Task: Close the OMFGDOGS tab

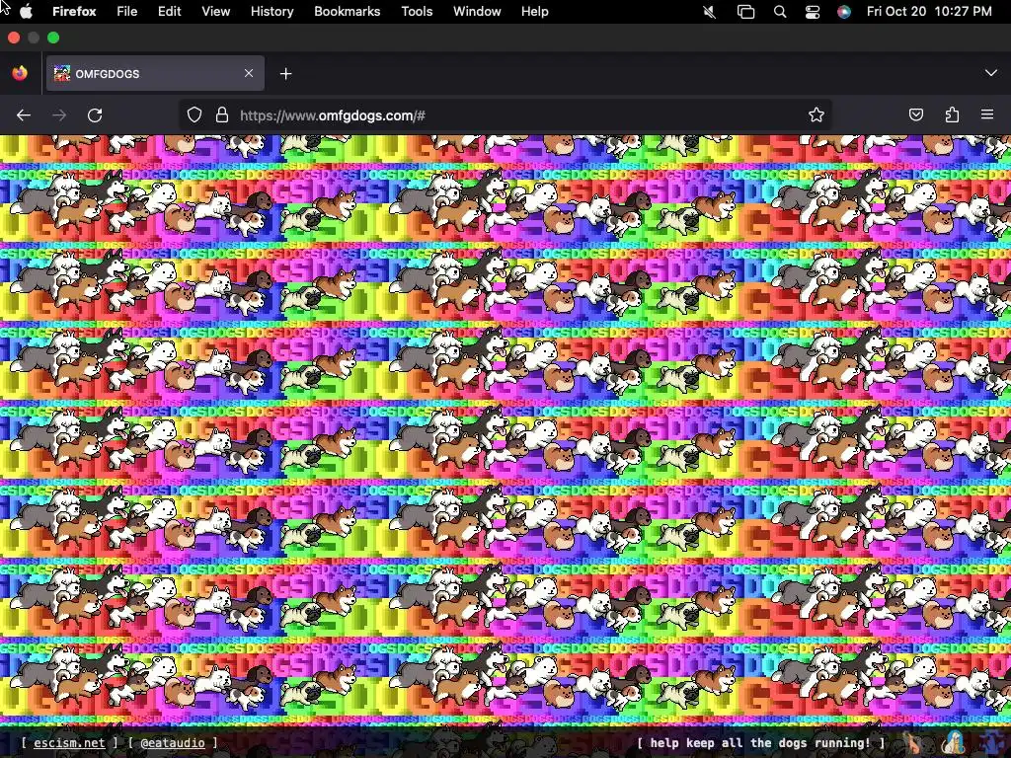Action: [x=249, y=73]
